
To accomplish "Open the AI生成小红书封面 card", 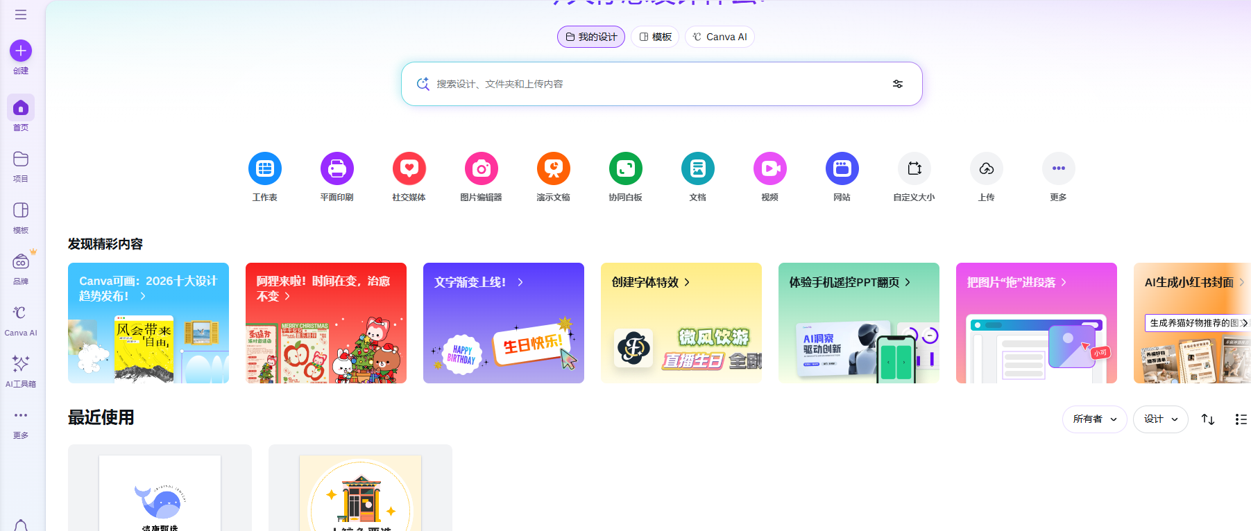I will pyautogui.click(x=1193, y=323).
